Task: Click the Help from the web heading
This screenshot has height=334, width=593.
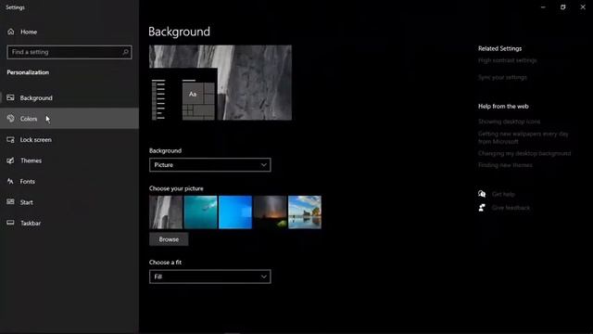Action: (x=503, y=107)
